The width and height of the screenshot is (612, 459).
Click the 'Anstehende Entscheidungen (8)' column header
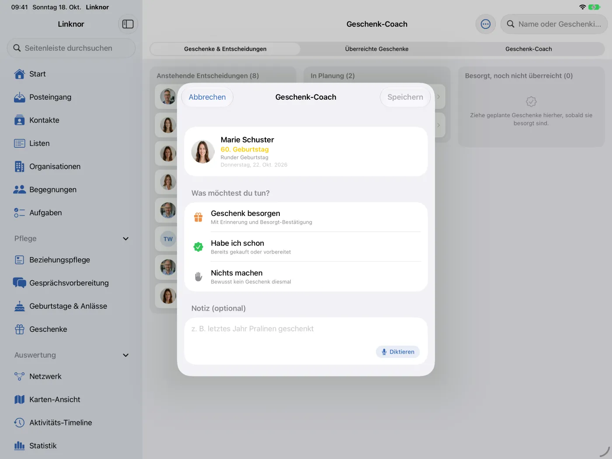(208, 76)
